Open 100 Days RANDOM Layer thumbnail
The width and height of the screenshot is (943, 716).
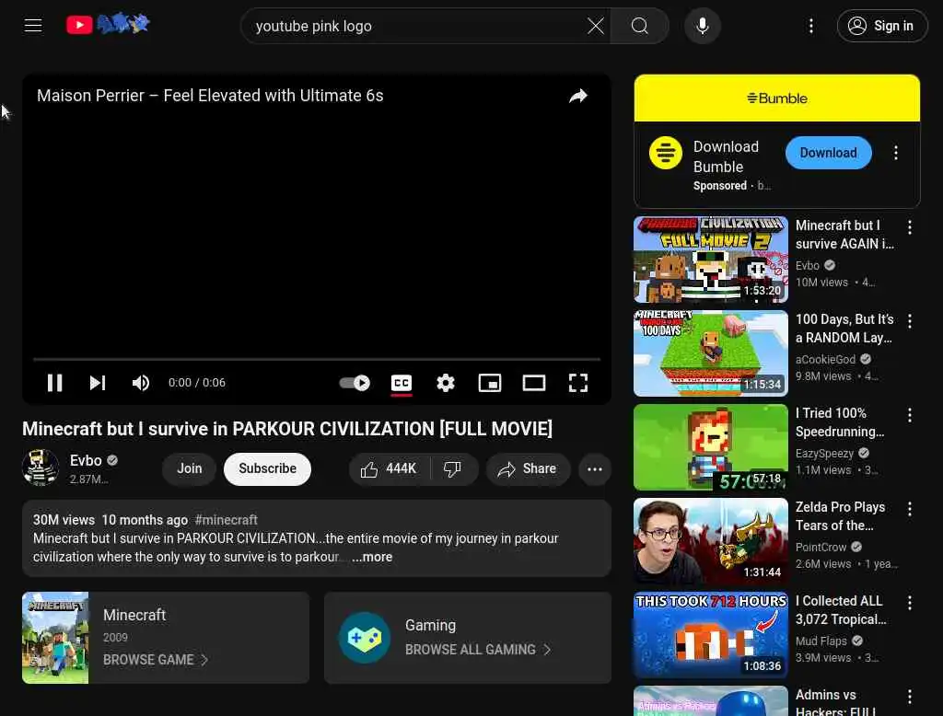711,352
